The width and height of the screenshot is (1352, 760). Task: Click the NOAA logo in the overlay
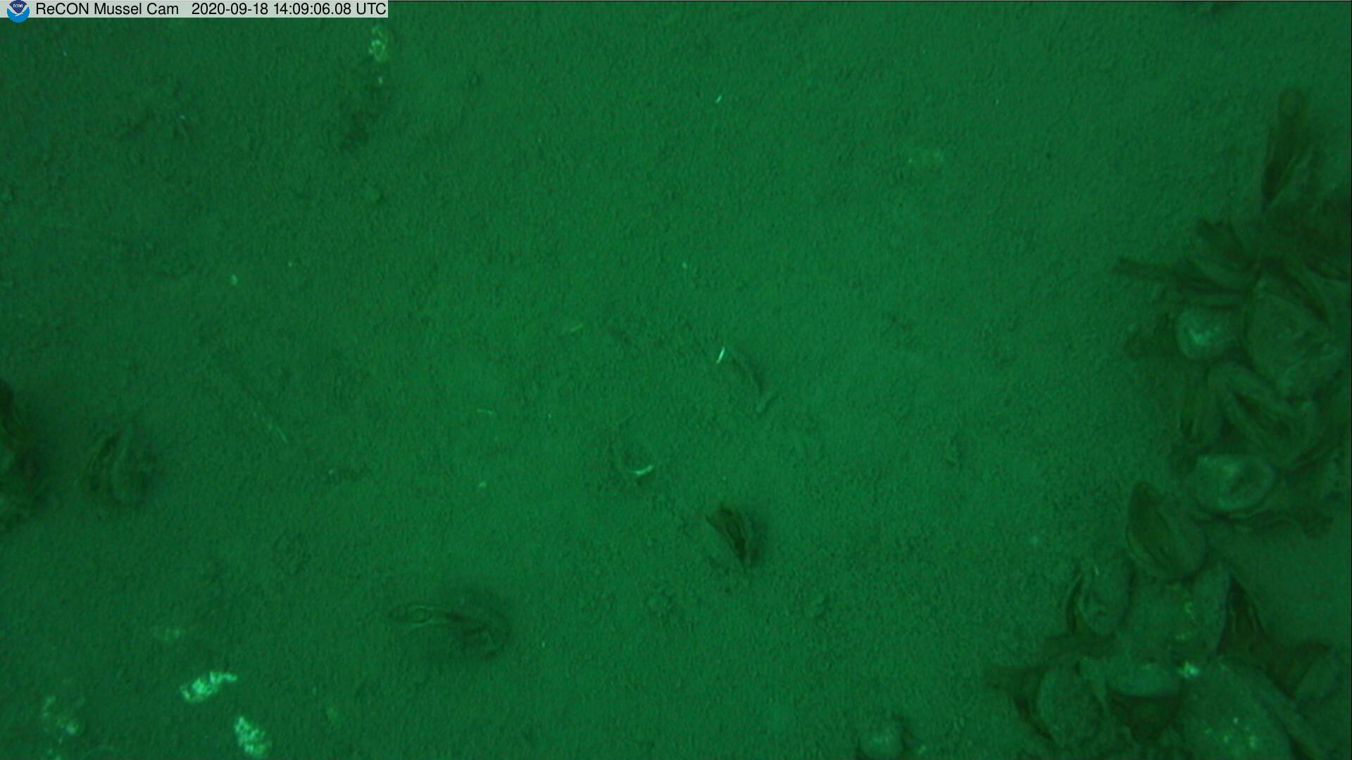pos(17,11)
